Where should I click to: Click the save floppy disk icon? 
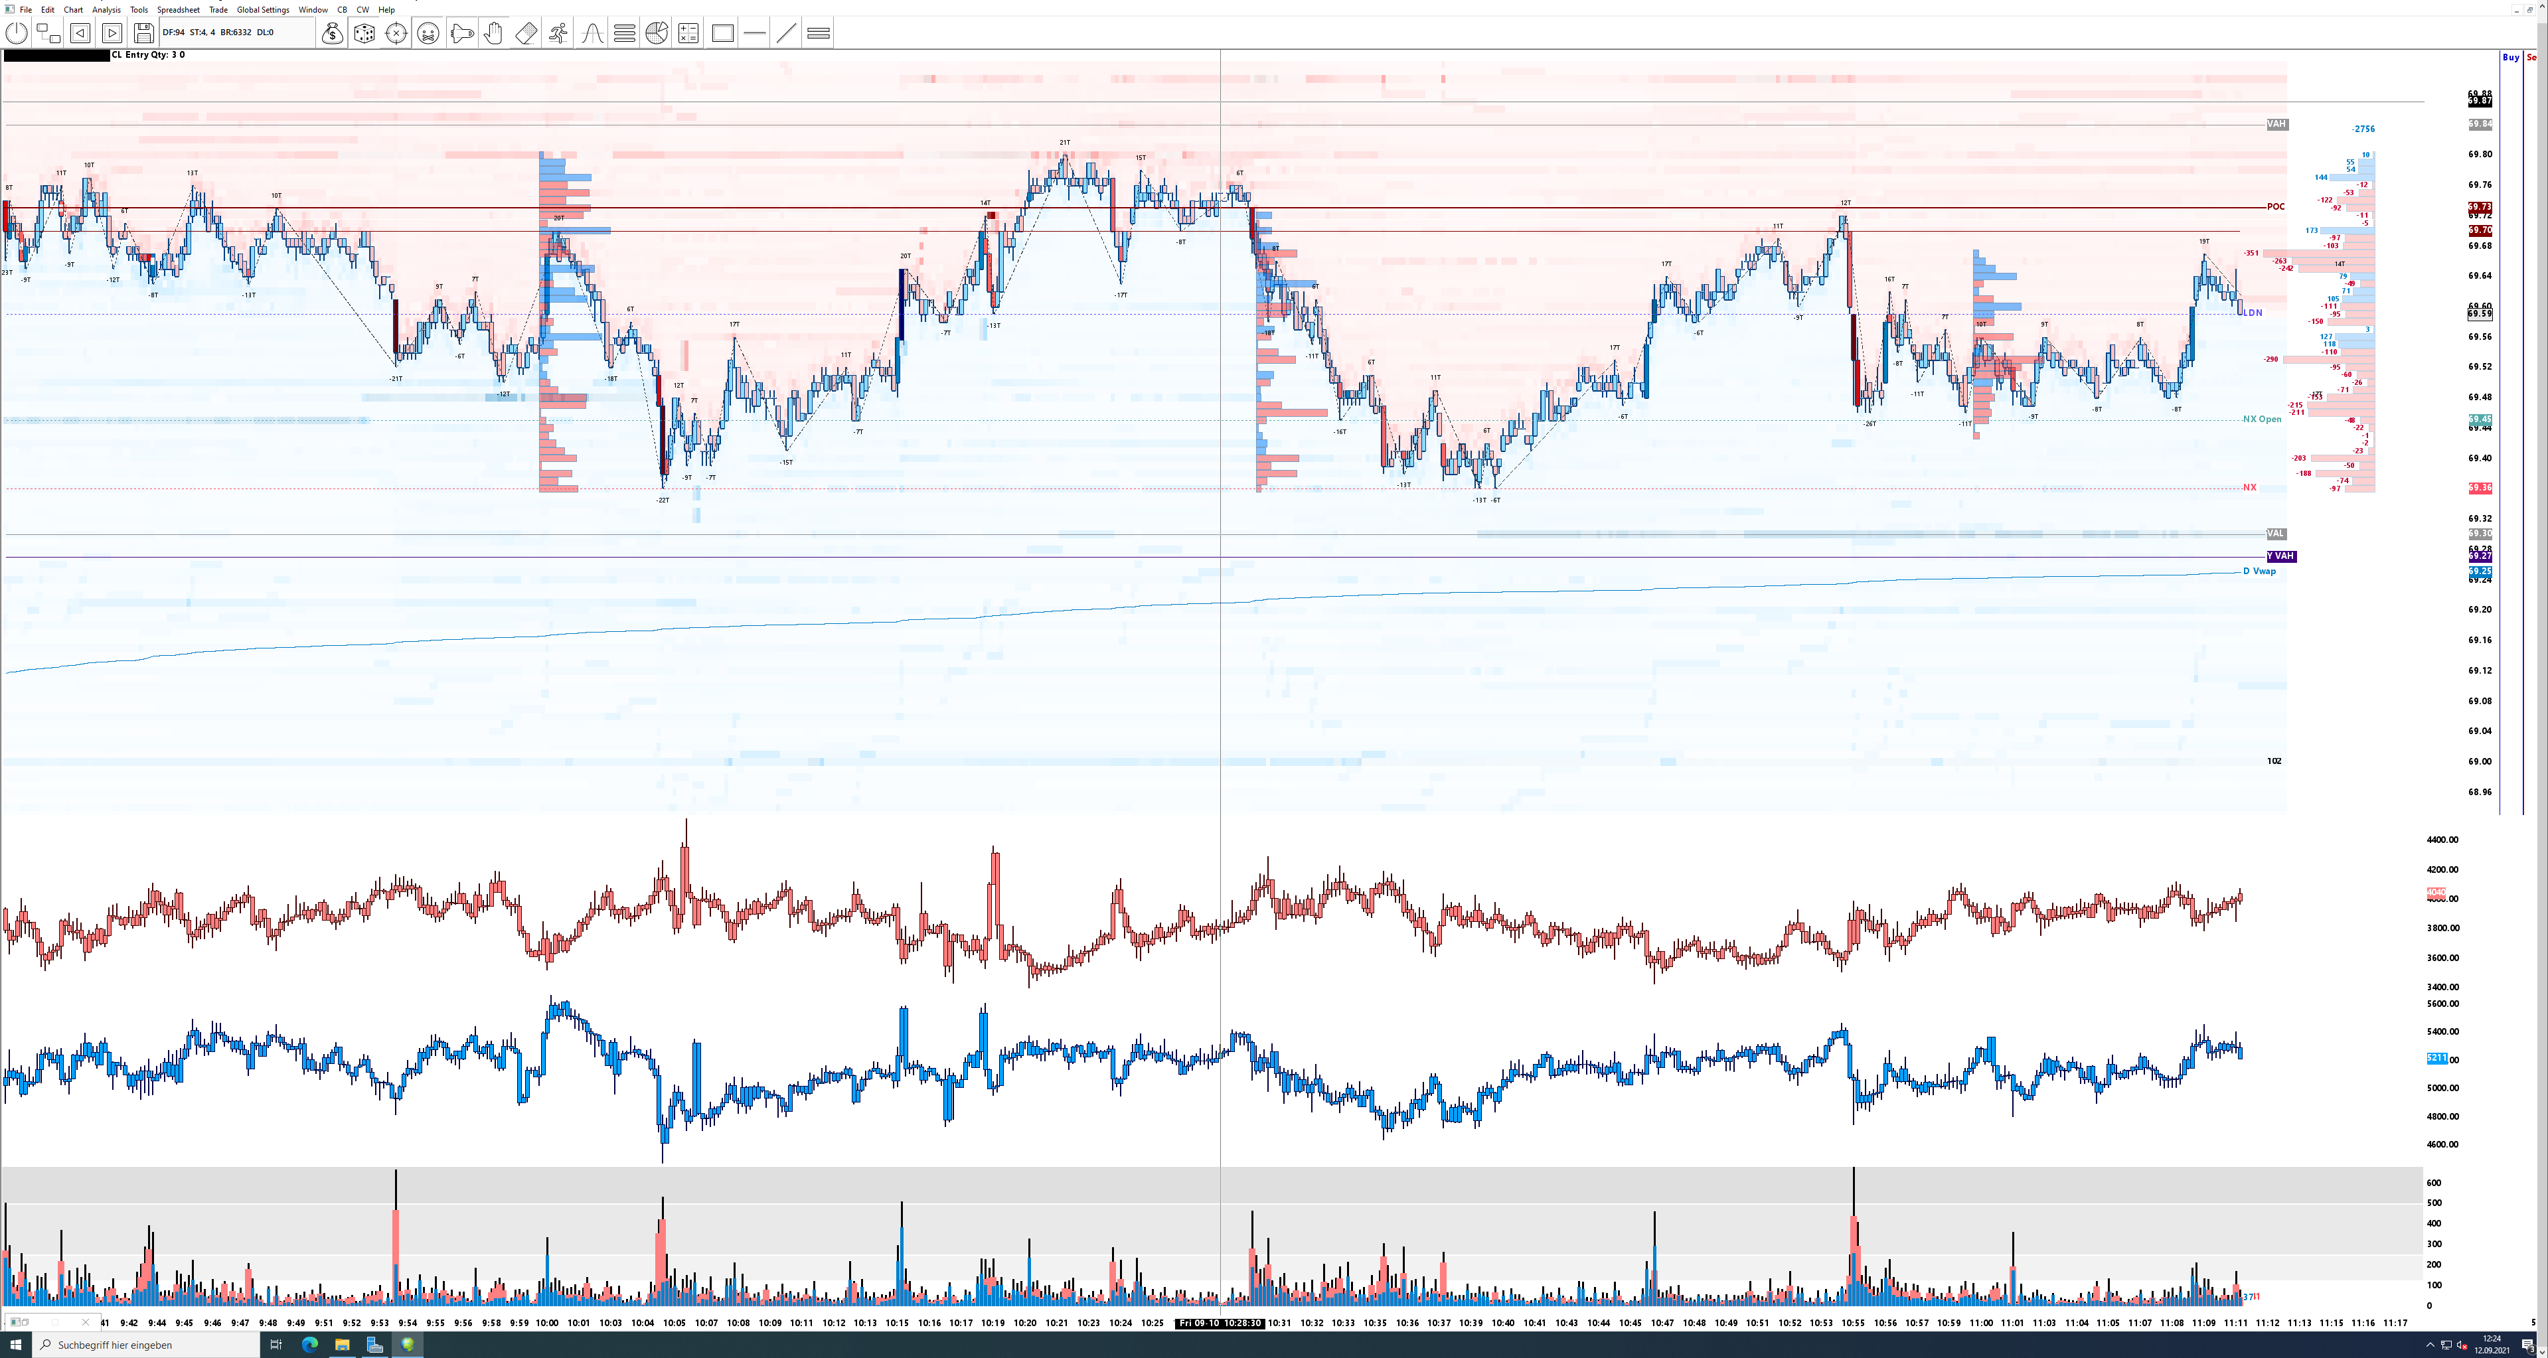tap(143, 34)
